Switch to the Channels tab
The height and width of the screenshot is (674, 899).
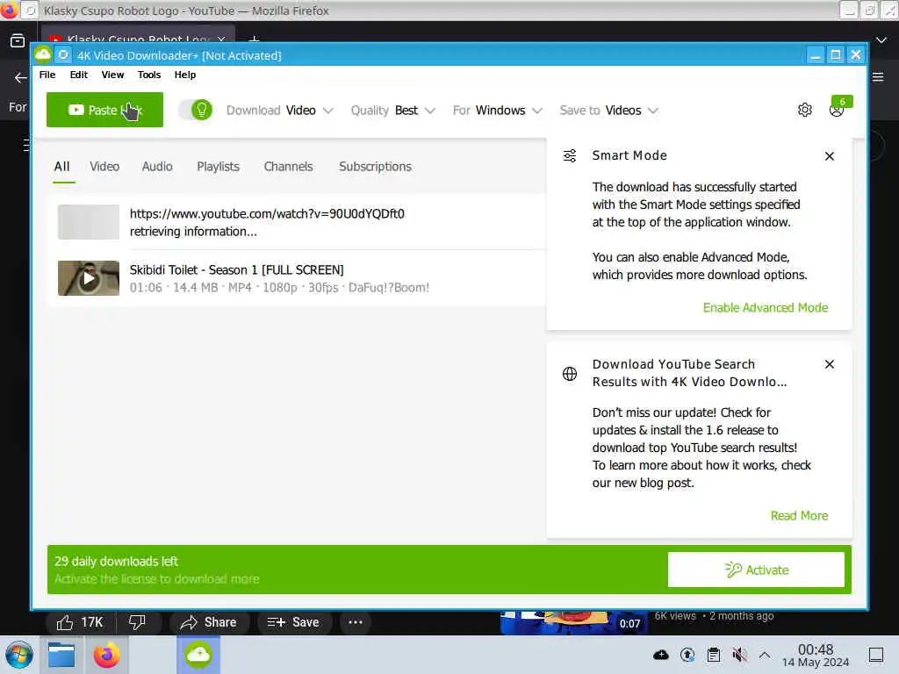(288, 167)
